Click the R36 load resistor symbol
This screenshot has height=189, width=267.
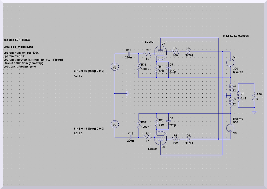[254, 98]
